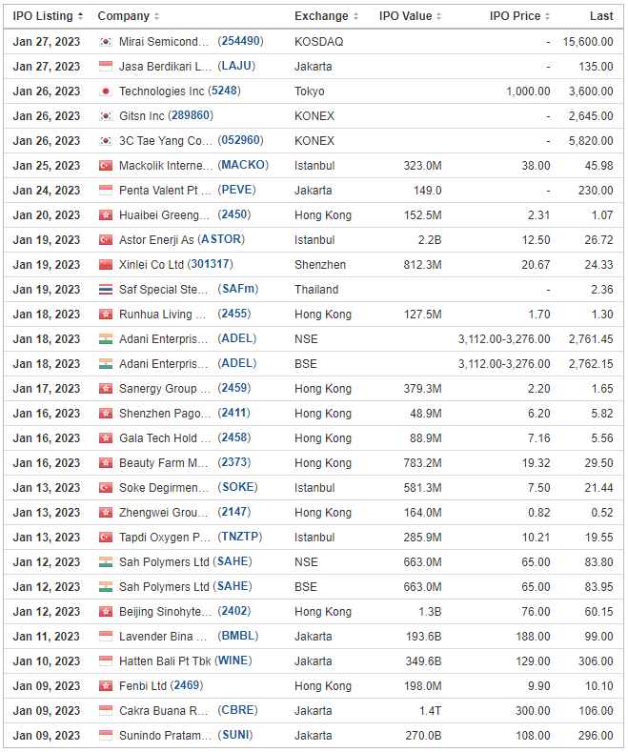
Task: Open ASTOR ticker link
Action: click(x=221, y=239)
